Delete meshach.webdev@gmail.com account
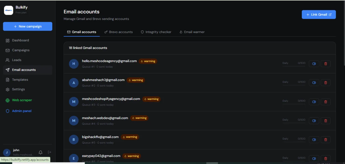 click(326, 121)
